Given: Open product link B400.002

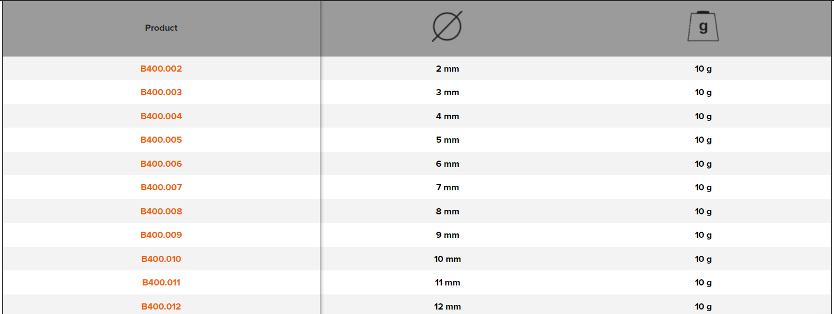Looking at the screenshot, I should (x=161, y=69).
